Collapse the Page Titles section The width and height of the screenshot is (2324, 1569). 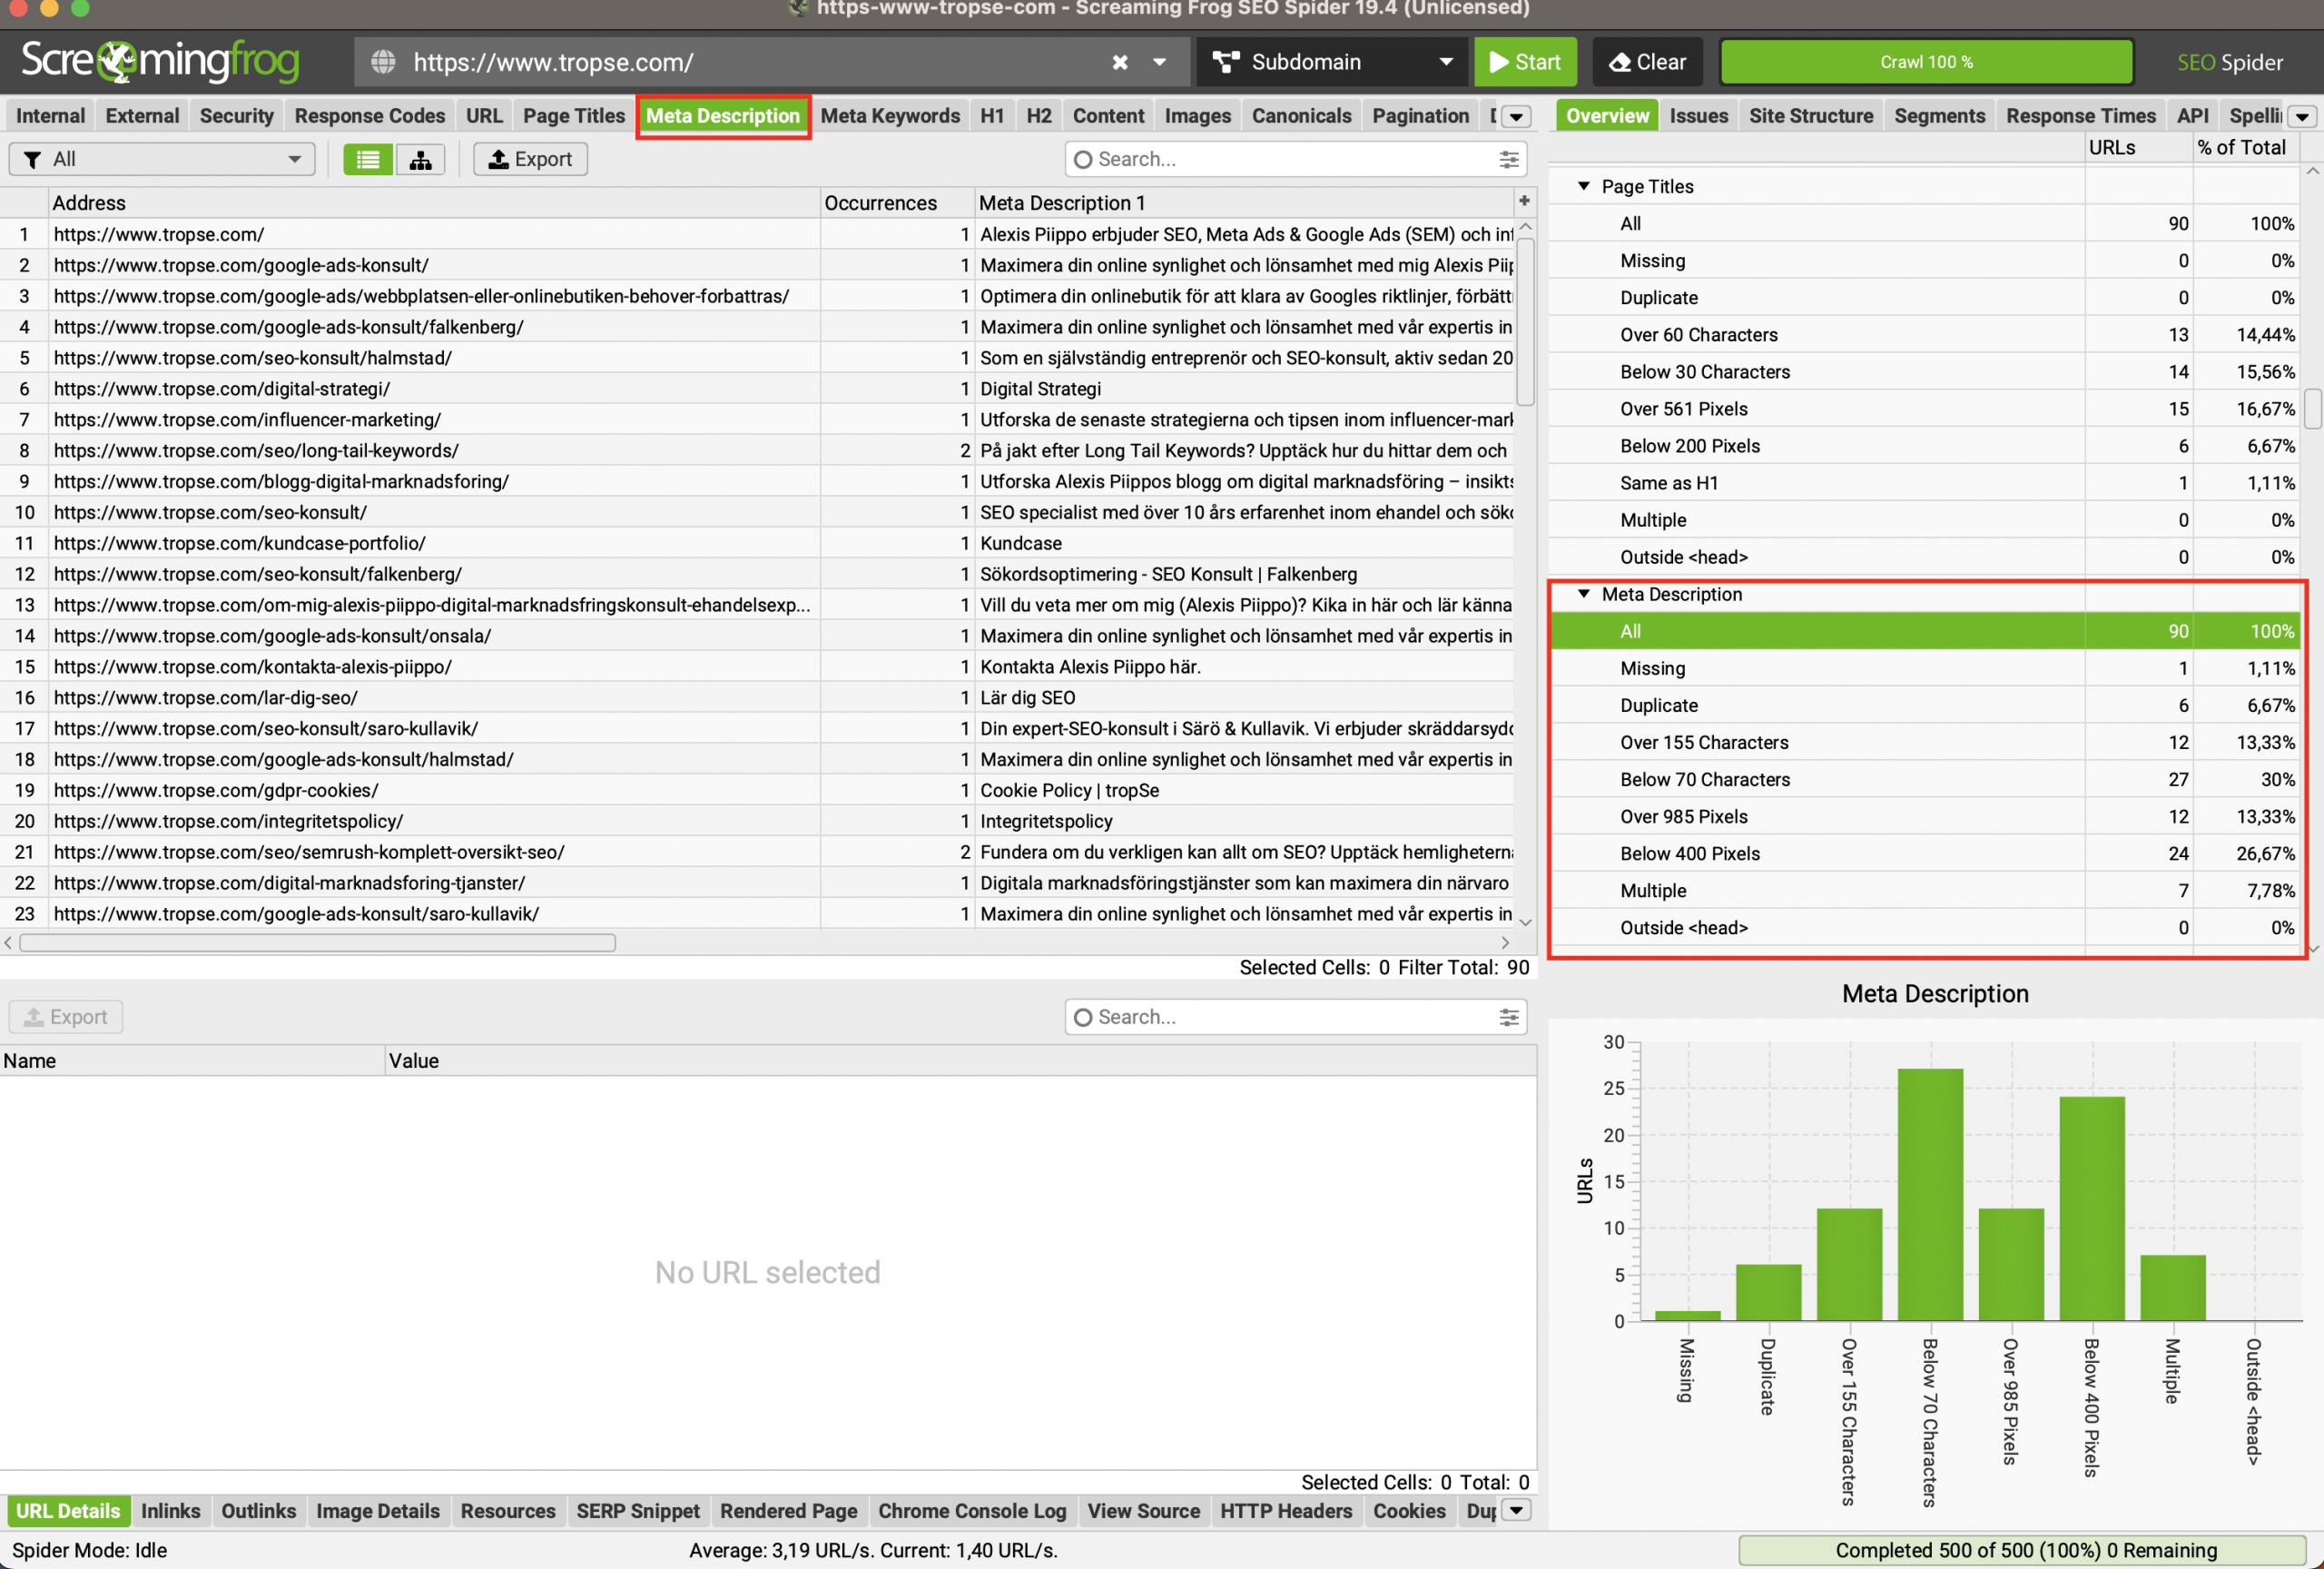[x=1584, y=186]
